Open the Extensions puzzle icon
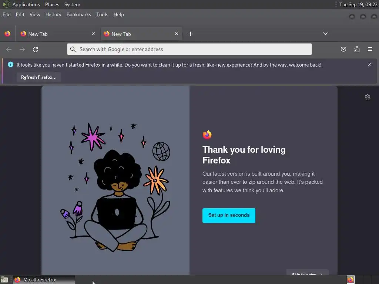Viewport: 379px width, 284px height. click(x=357, y=49)
